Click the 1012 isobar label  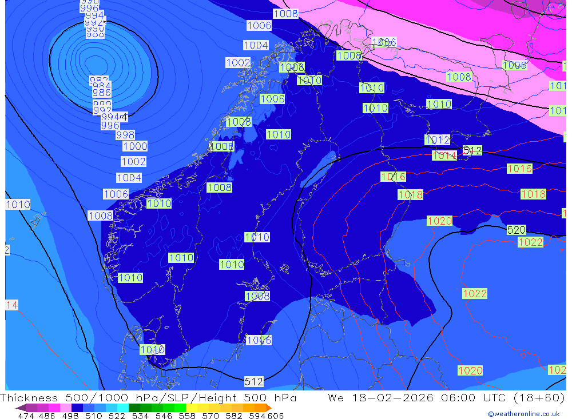click(x=437, y=139)
